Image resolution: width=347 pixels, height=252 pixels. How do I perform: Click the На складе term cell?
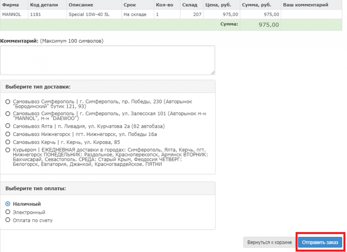pyautogui.click(x=137, y=14)
